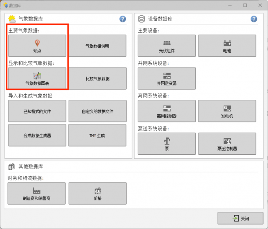Click the 主要气象数据 label
The image size is (268, 229).
point(24,31)
